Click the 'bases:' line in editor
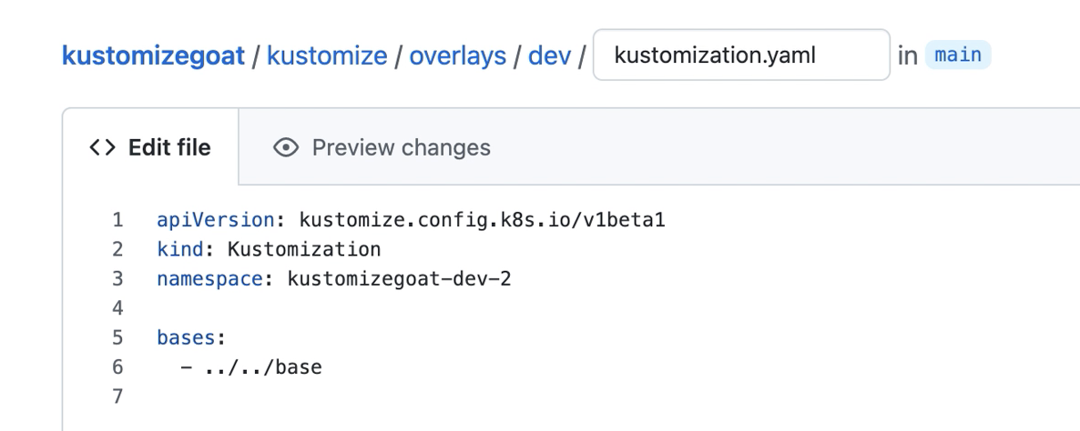Viewport: 1080px width, 431px height. pos(191,338)
